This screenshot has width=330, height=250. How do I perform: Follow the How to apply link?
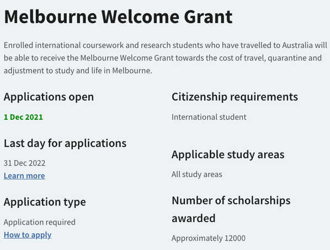28,235
